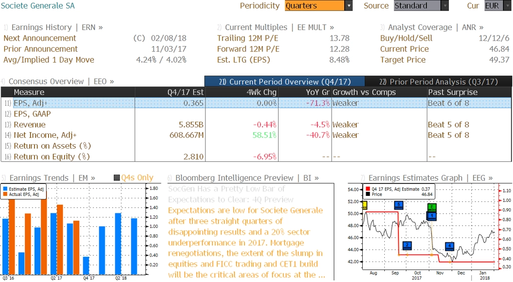Open Bloomberg Intelligence Preview | BI link
The width and height of the screenshot is (513, 282).
tap(247, 178)
